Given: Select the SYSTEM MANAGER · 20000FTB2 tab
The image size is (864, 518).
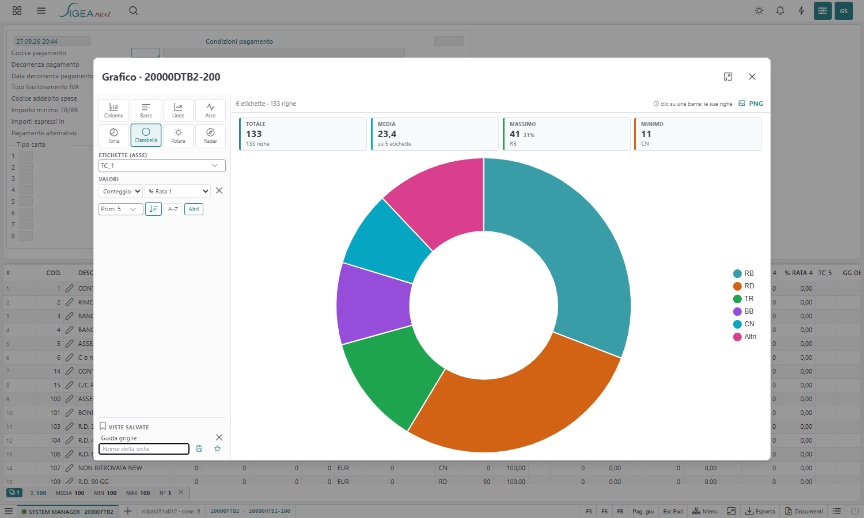Looking at the screenshot, I should (x=67, y=511).
